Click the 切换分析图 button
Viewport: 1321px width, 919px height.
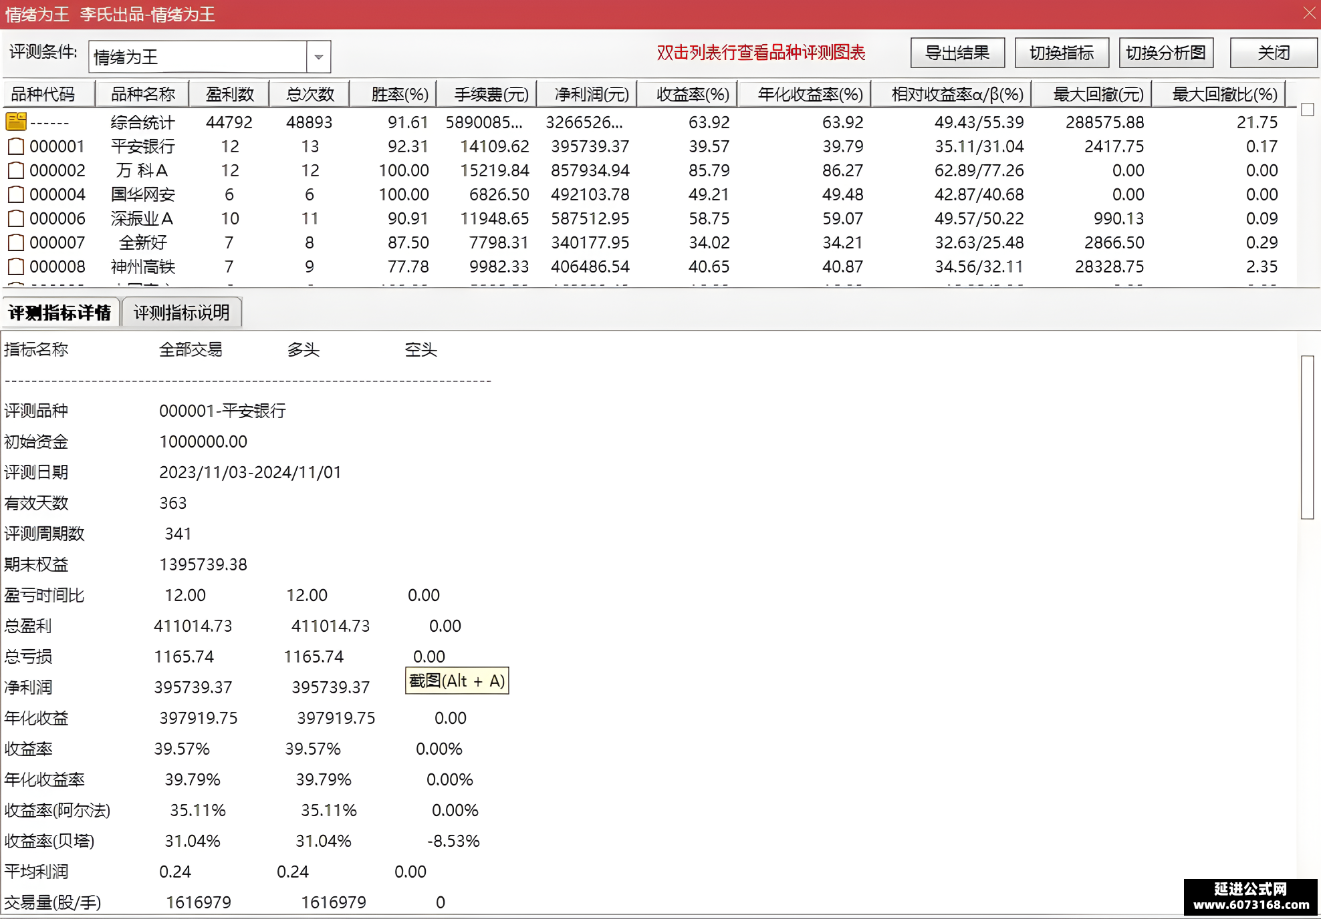tap(1166, 53)
